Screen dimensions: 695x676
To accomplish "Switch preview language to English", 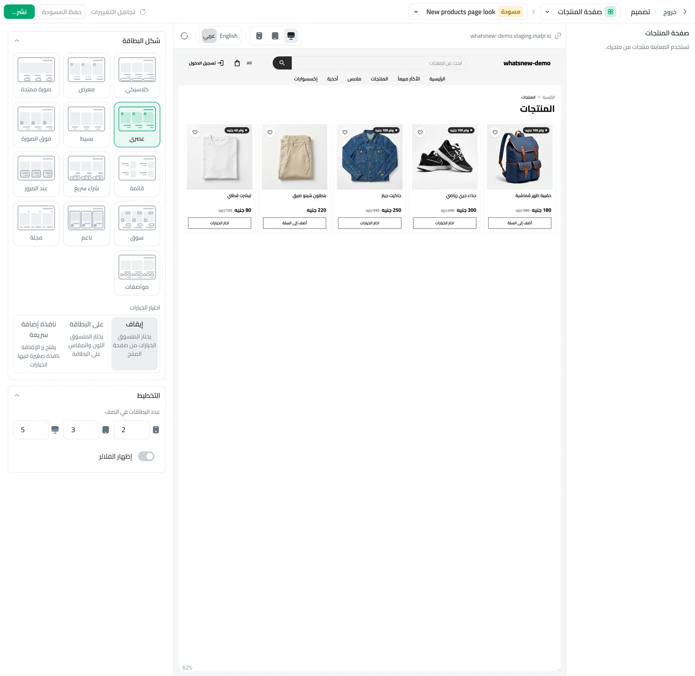I will 228,36.
